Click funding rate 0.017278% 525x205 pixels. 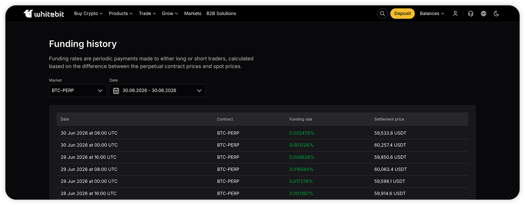click(x=301, y=181)
